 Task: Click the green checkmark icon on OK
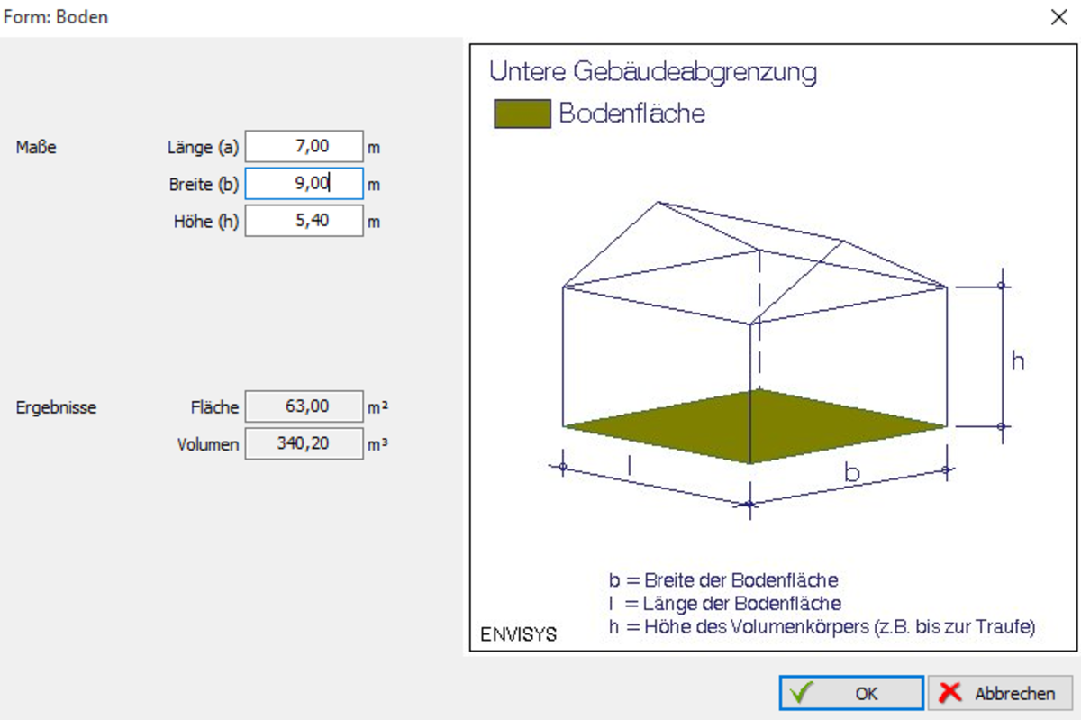click(800, 694)
